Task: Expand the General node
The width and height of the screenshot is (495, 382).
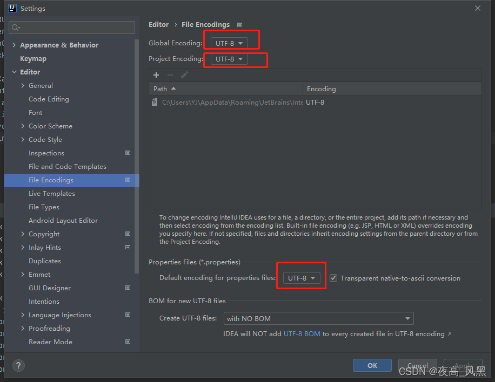Action: (x=23, y=85)
